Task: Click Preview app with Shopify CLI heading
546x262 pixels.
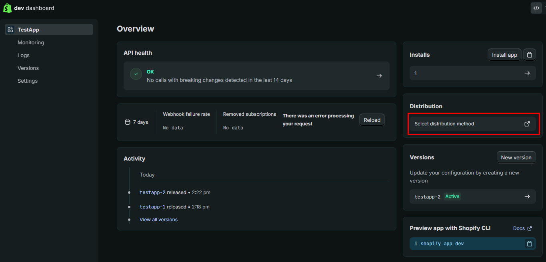Action: pyautogui.click(x=450, y=228)
